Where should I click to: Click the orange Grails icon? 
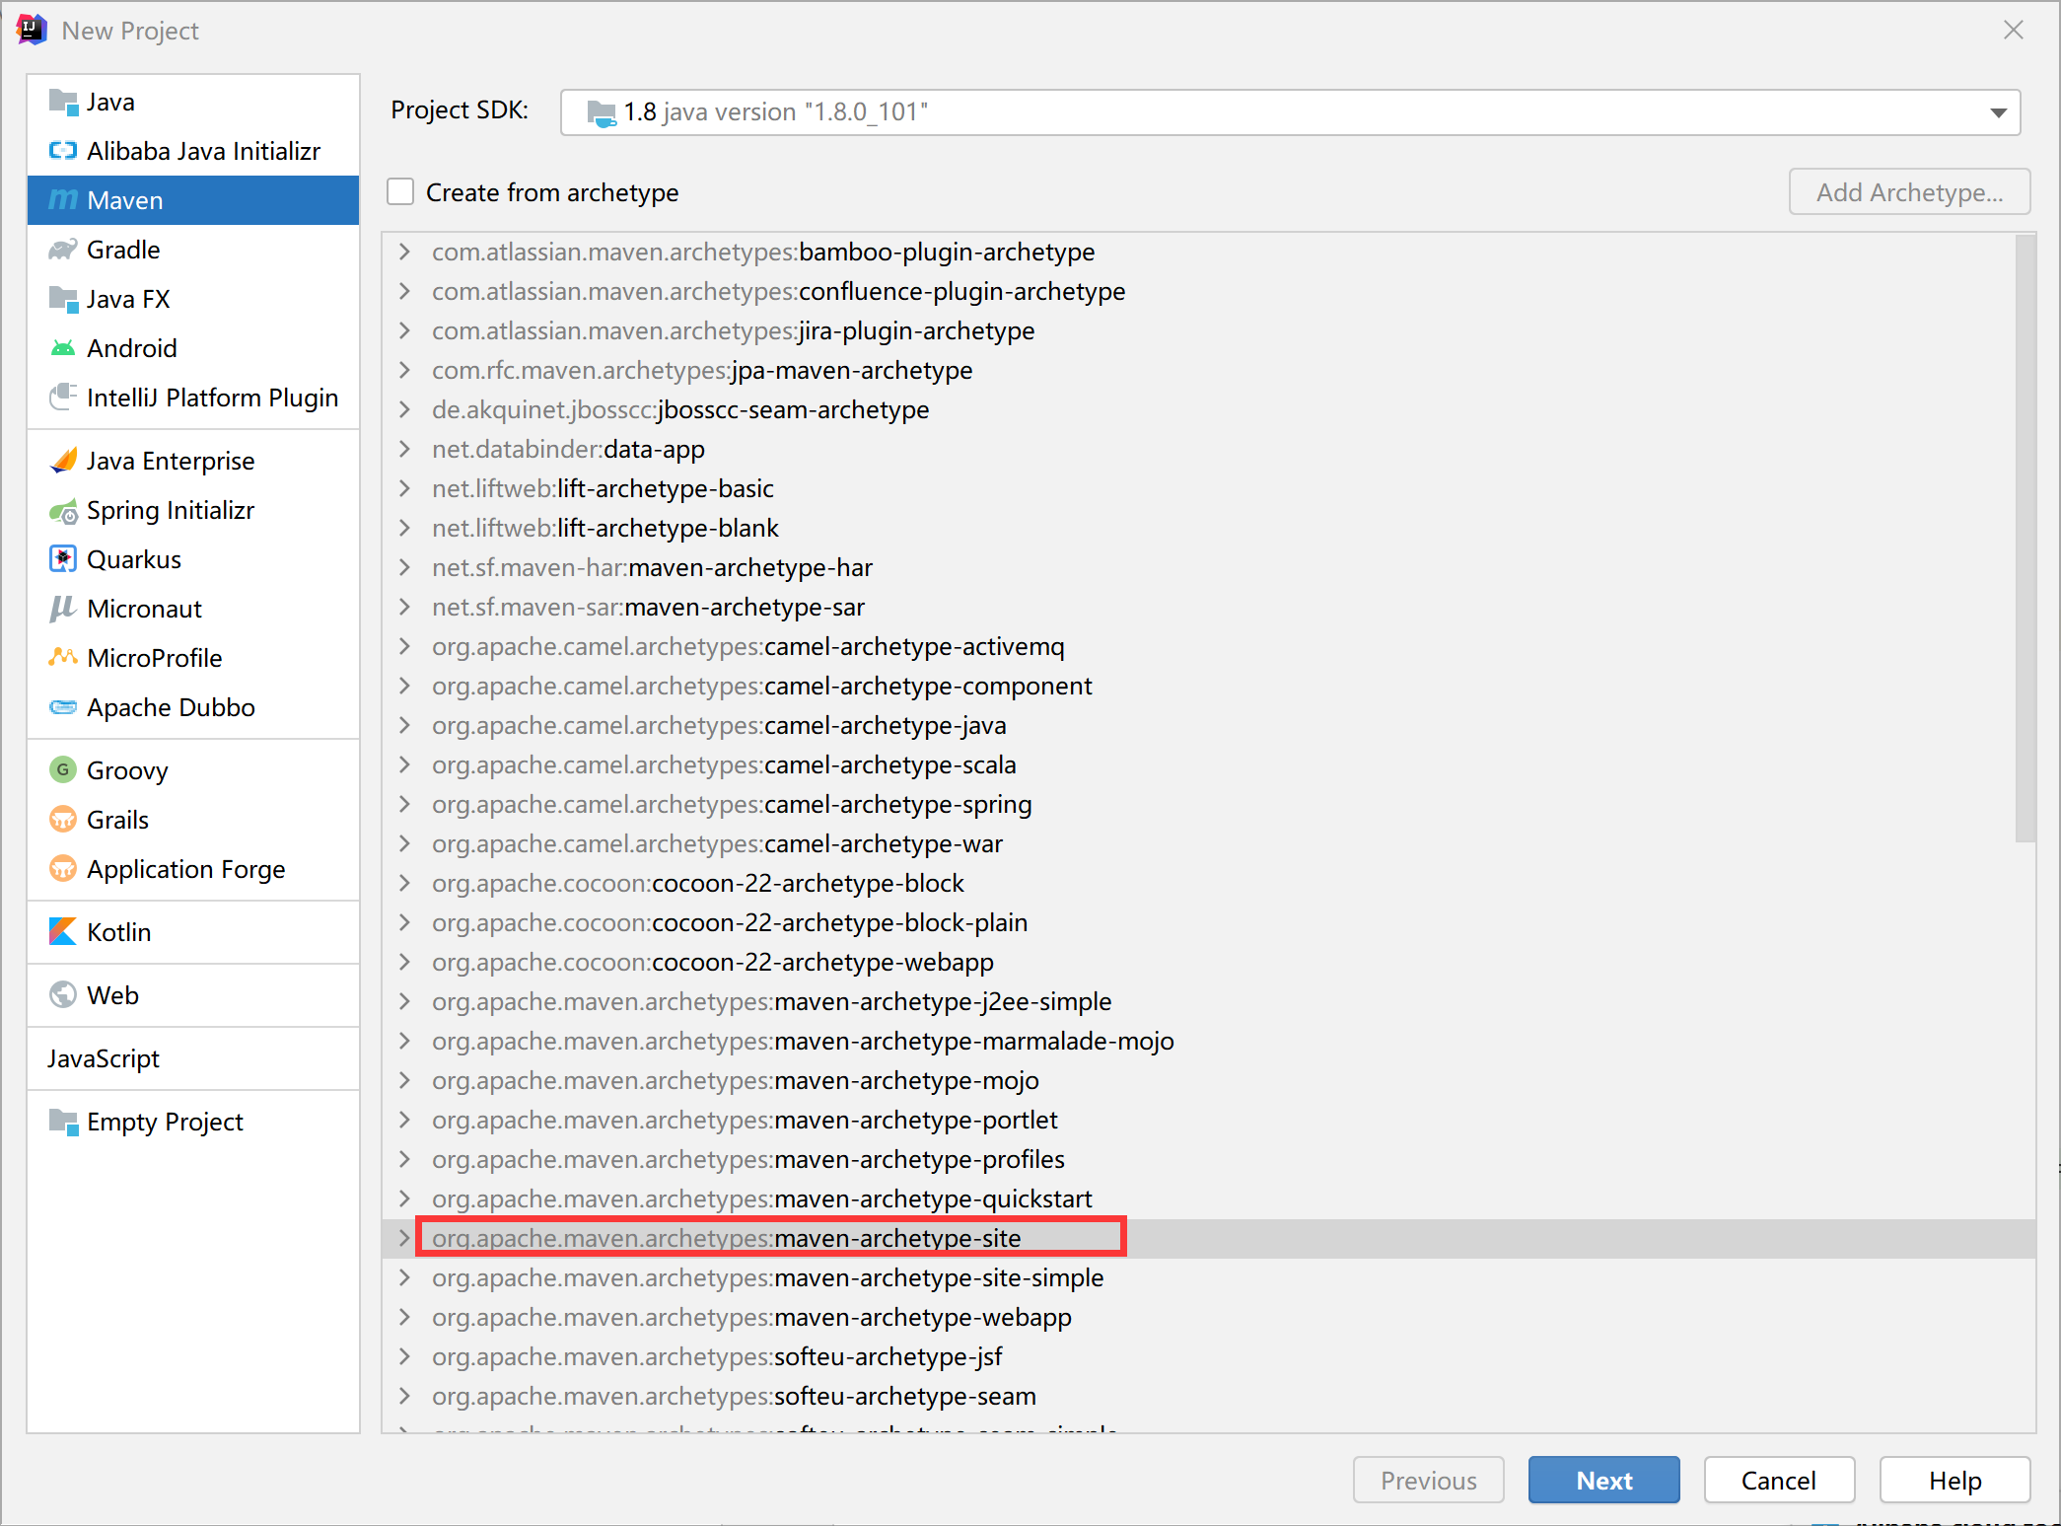click(63, 820)
